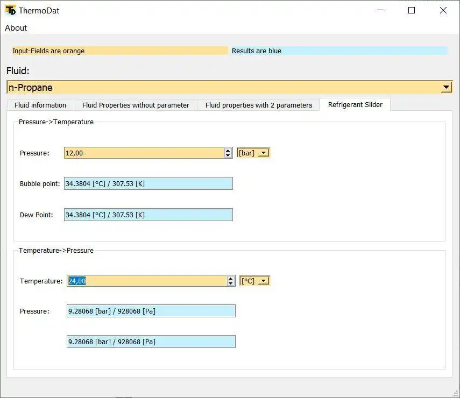
Task: Open the Fluid Properties without parameter tab
Action: point(136,105)
